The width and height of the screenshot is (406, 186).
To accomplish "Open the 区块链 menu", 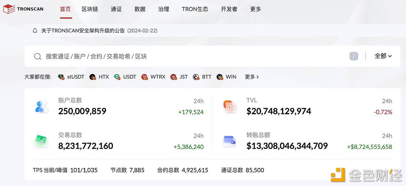I will click(90, 9).
